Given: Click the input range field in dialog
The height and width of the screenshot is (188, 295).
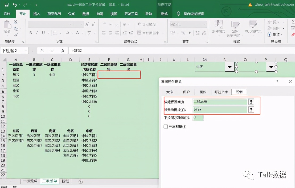Looking at the screenshot, I should click(220, 102).
